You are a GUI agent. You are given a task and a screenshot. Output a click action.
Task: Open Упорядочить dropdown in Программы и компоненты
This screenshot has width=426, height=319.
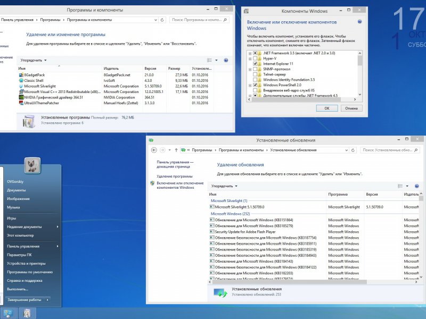click(34, 60)
